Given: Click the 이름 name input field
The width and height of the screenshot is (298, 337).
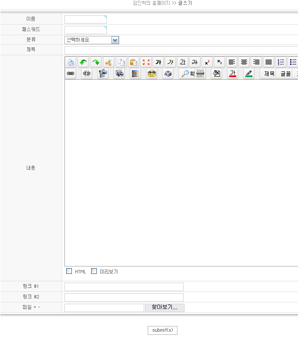Looking at the screenshot, I should point(85,19).
